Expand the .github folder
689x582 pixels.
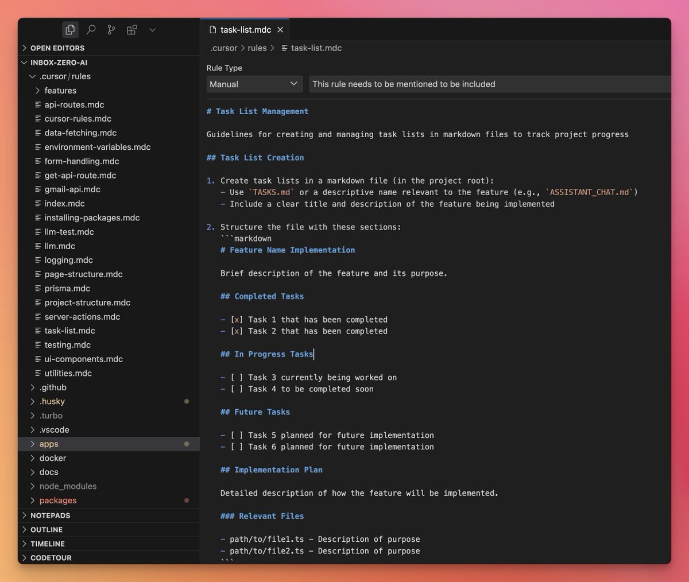pos(109,387)
